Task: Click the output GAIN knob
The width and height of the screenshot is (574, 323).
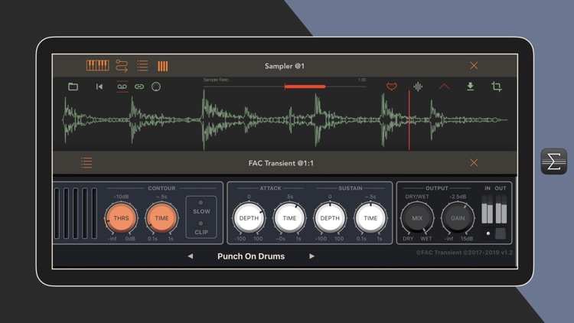Action: [458, 218]
